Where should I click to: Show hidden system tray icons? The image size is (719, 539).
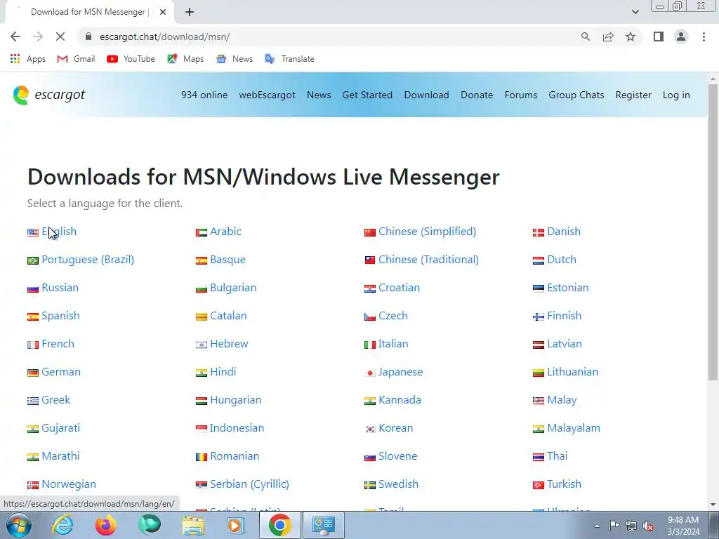pyautogui.click(x=597, y=526)
